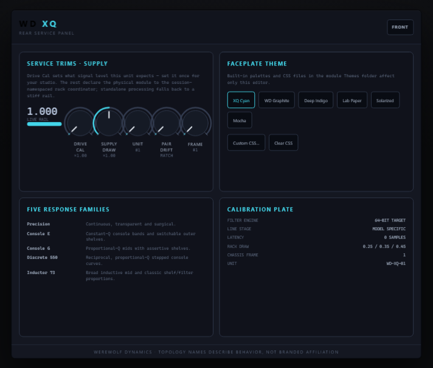Click the FACEPLATE THEME heading
The width and height of the screenshot is (433, 368).
257,64
